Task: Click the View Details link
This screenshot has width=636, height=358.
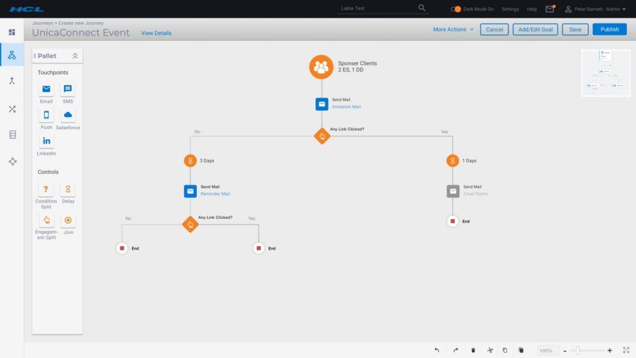Action: 156,33
